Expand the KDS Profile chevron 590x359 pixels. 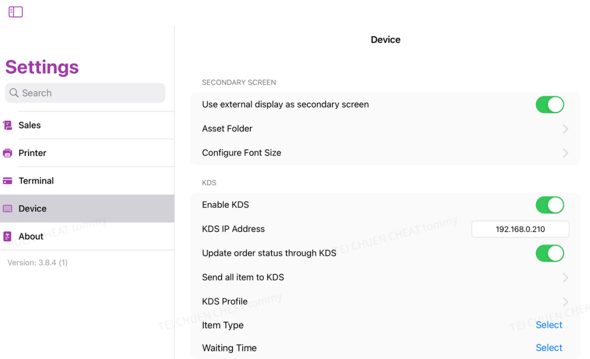(x=565, y=302)
